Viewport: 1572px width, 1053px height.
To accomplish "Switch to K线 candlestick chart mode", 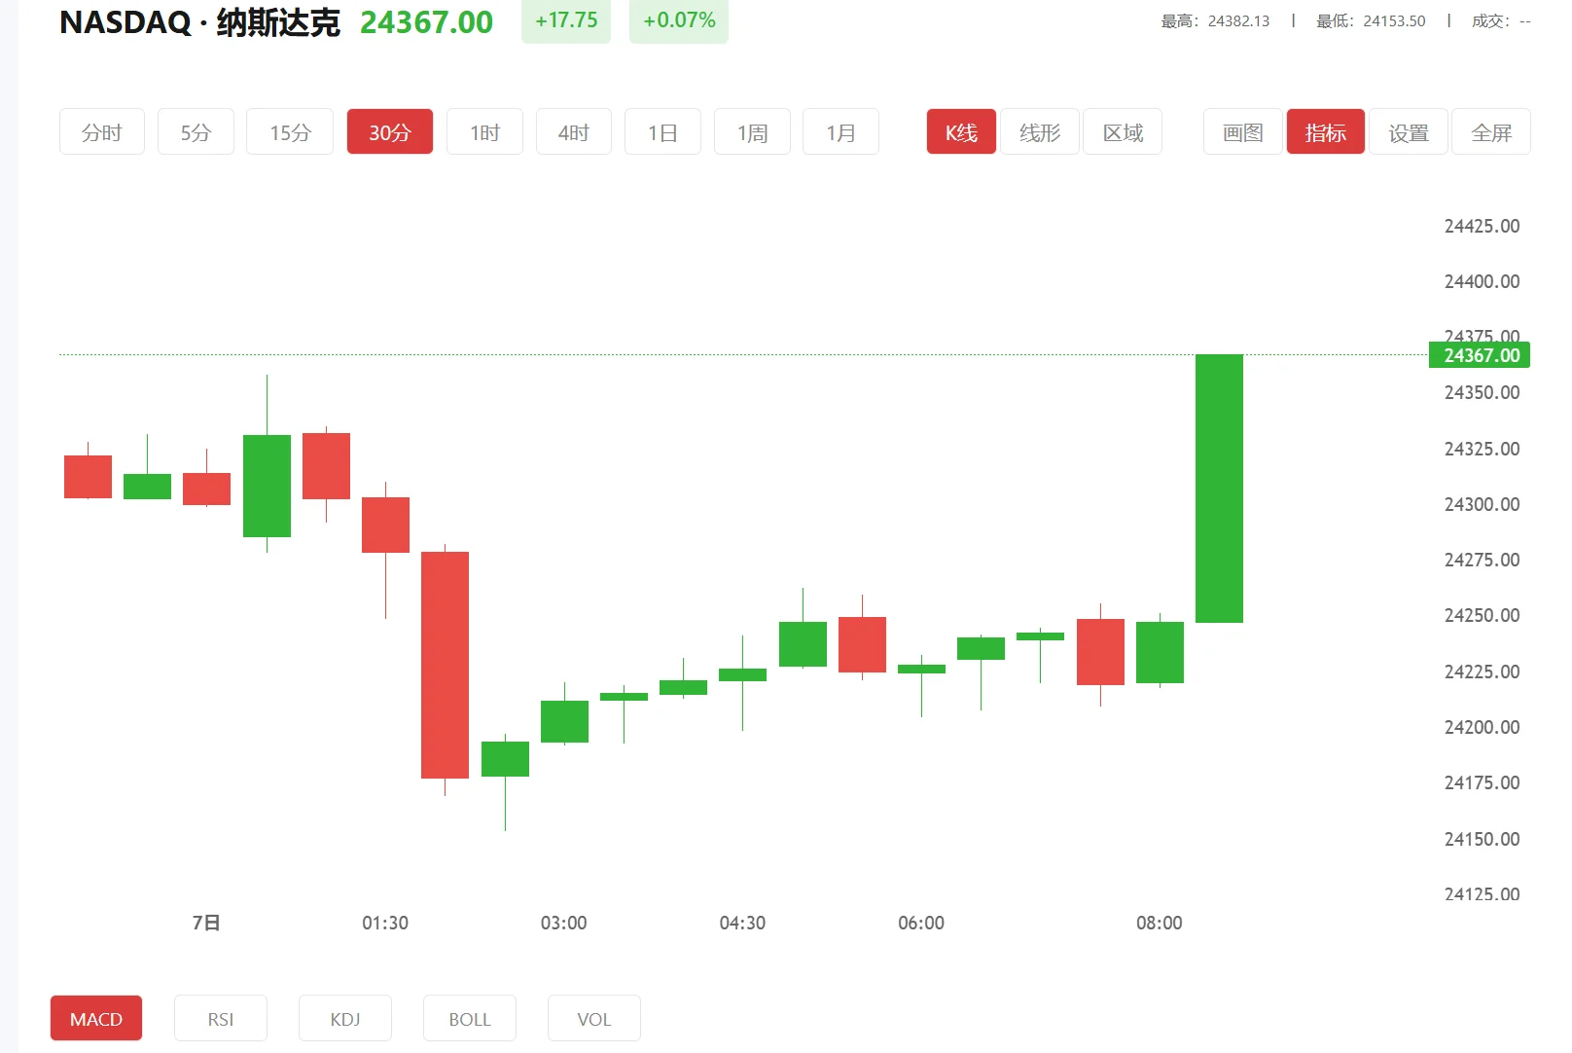I will click(960, 131).
